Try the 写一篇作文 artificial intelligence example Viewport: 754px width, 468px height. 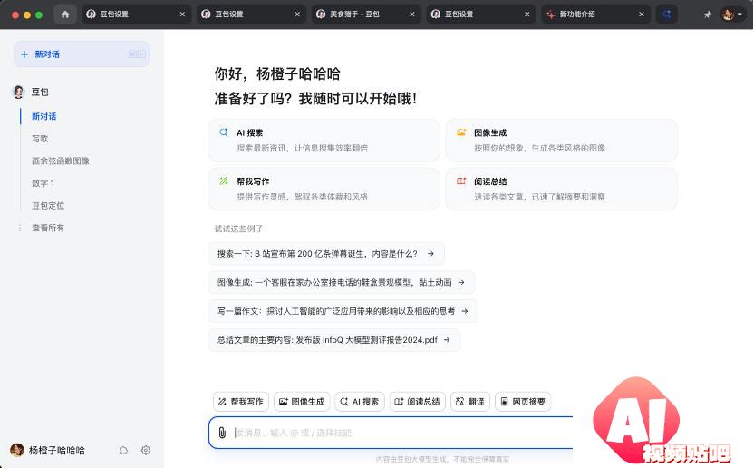[343, 311]
